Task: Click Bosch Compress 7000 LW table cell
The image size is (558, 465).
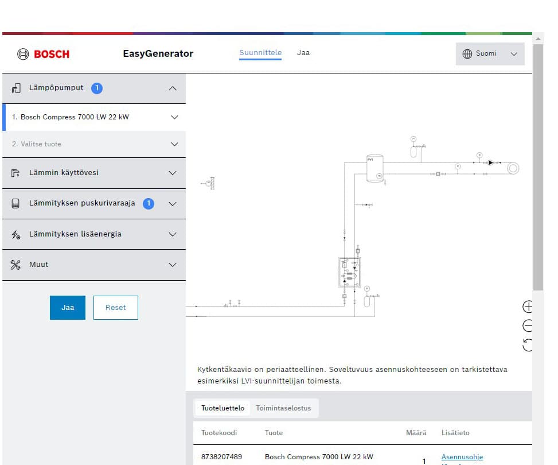Action: [x=319, y=457]
